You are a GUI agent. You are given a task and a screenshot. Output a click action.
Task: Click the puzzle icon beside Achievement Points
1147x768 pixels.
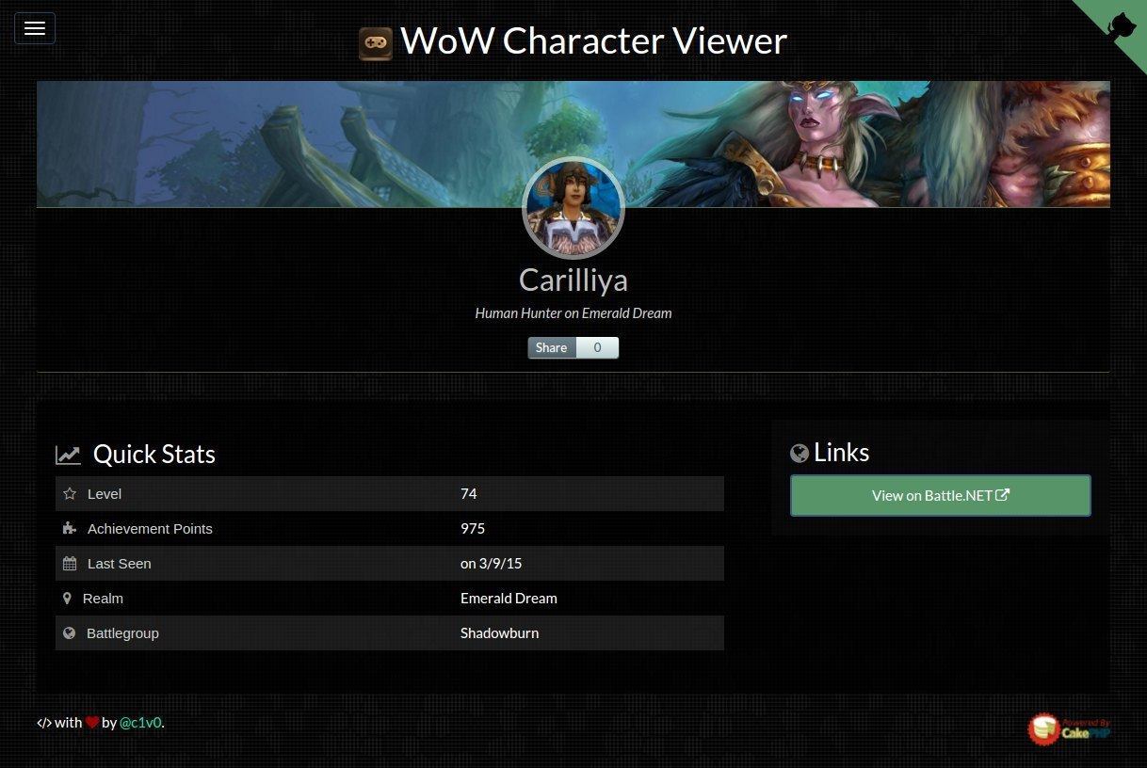tap(70, 528)
